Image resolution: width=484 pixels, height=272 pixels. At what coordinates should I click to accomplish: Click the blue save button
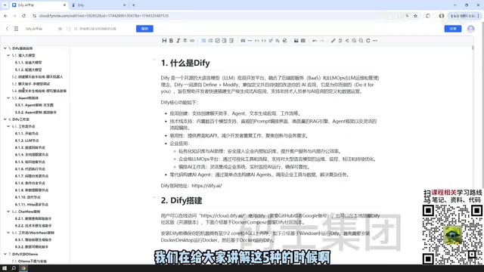click(144, 29)
